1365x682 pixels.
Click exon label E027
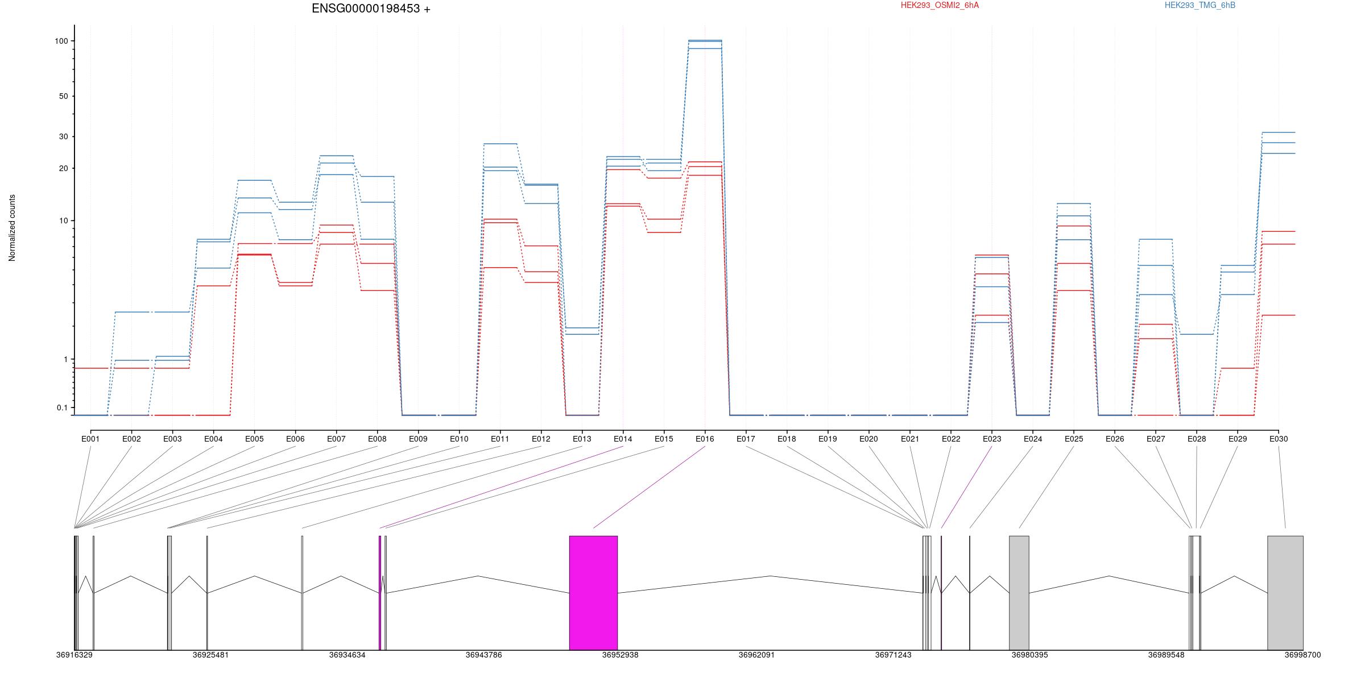click(x=1155, y=439)
